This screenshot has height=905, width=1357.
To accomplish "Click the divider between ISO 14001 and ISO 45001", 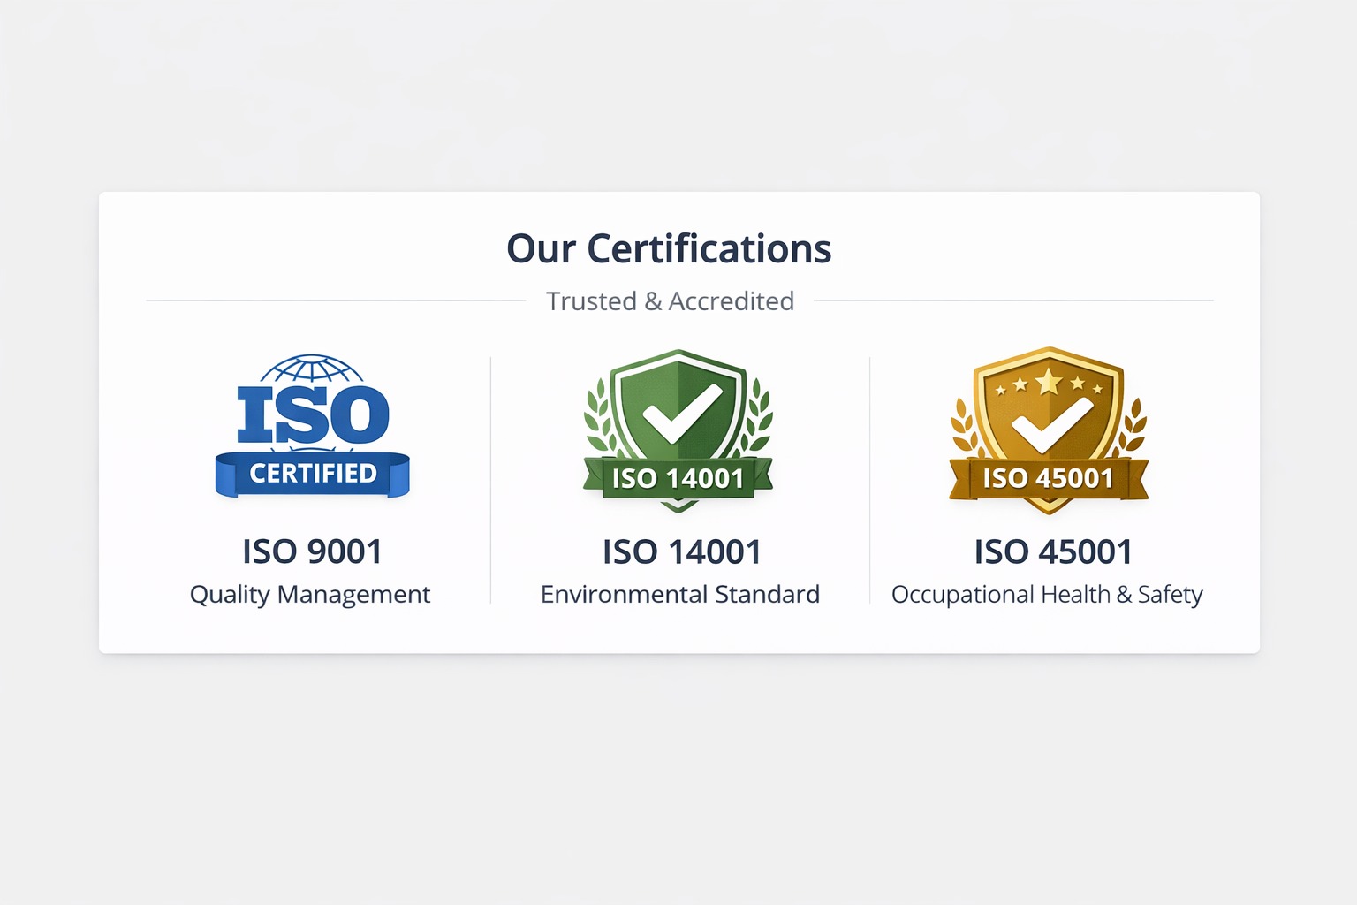I will tap(869, 481).
